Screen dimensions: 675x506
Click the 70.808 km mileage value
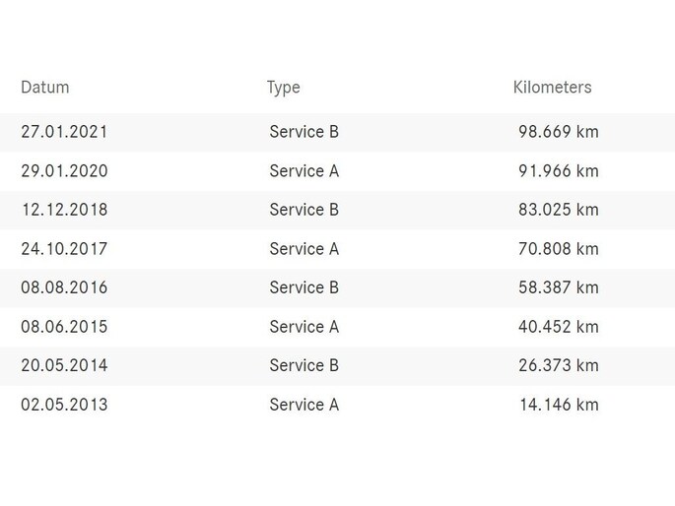point(558,249)
